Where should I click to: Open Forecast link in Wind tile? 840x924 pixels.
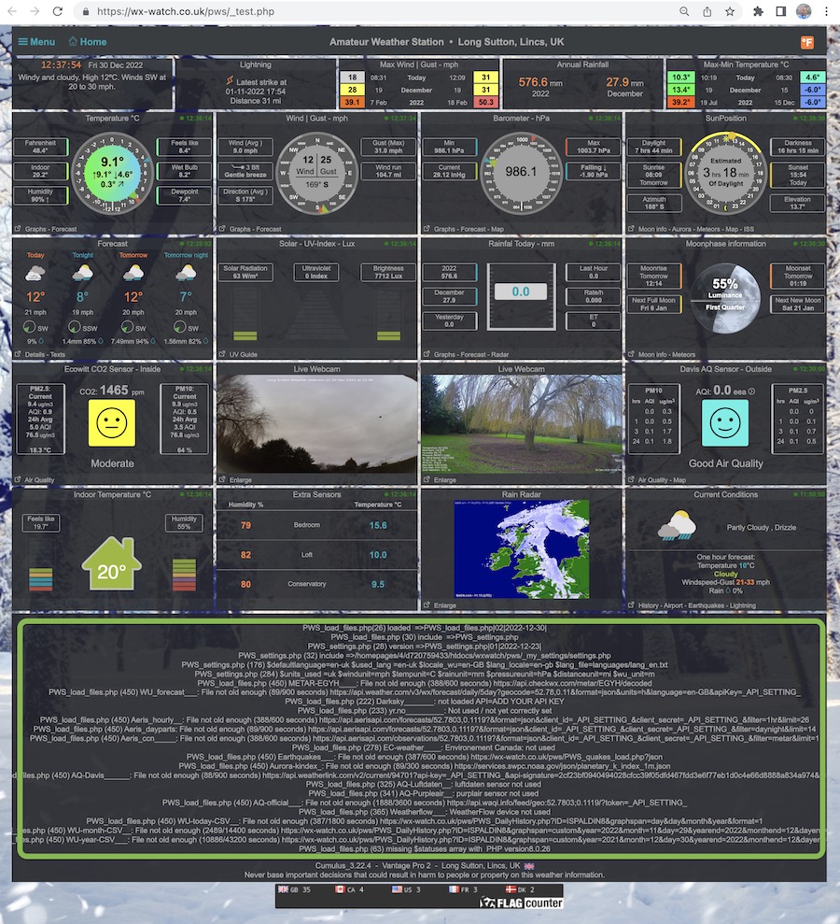(x=269, y=229)
